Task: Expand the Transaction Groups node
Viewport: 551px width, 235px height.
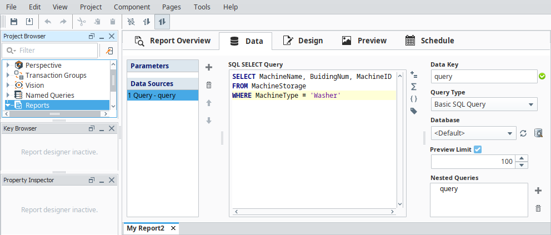Action: tap(8, 75)
